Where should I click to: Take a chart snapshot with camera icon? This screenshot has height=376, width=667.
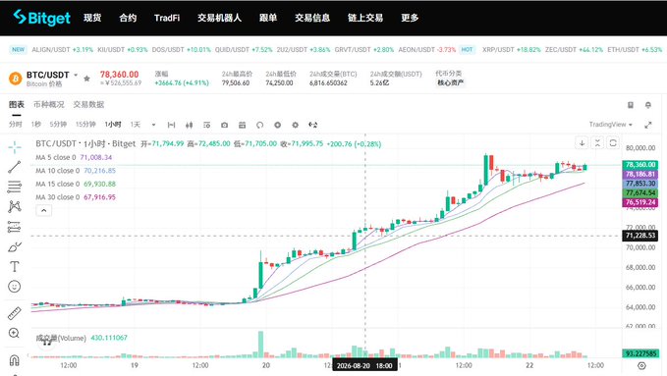(x=225, y=125)
